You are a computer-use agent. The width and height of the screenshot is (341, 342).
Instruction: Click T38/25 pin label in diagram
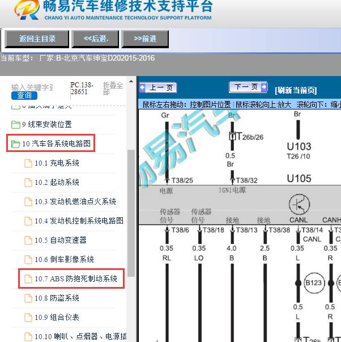click(182, 180)
